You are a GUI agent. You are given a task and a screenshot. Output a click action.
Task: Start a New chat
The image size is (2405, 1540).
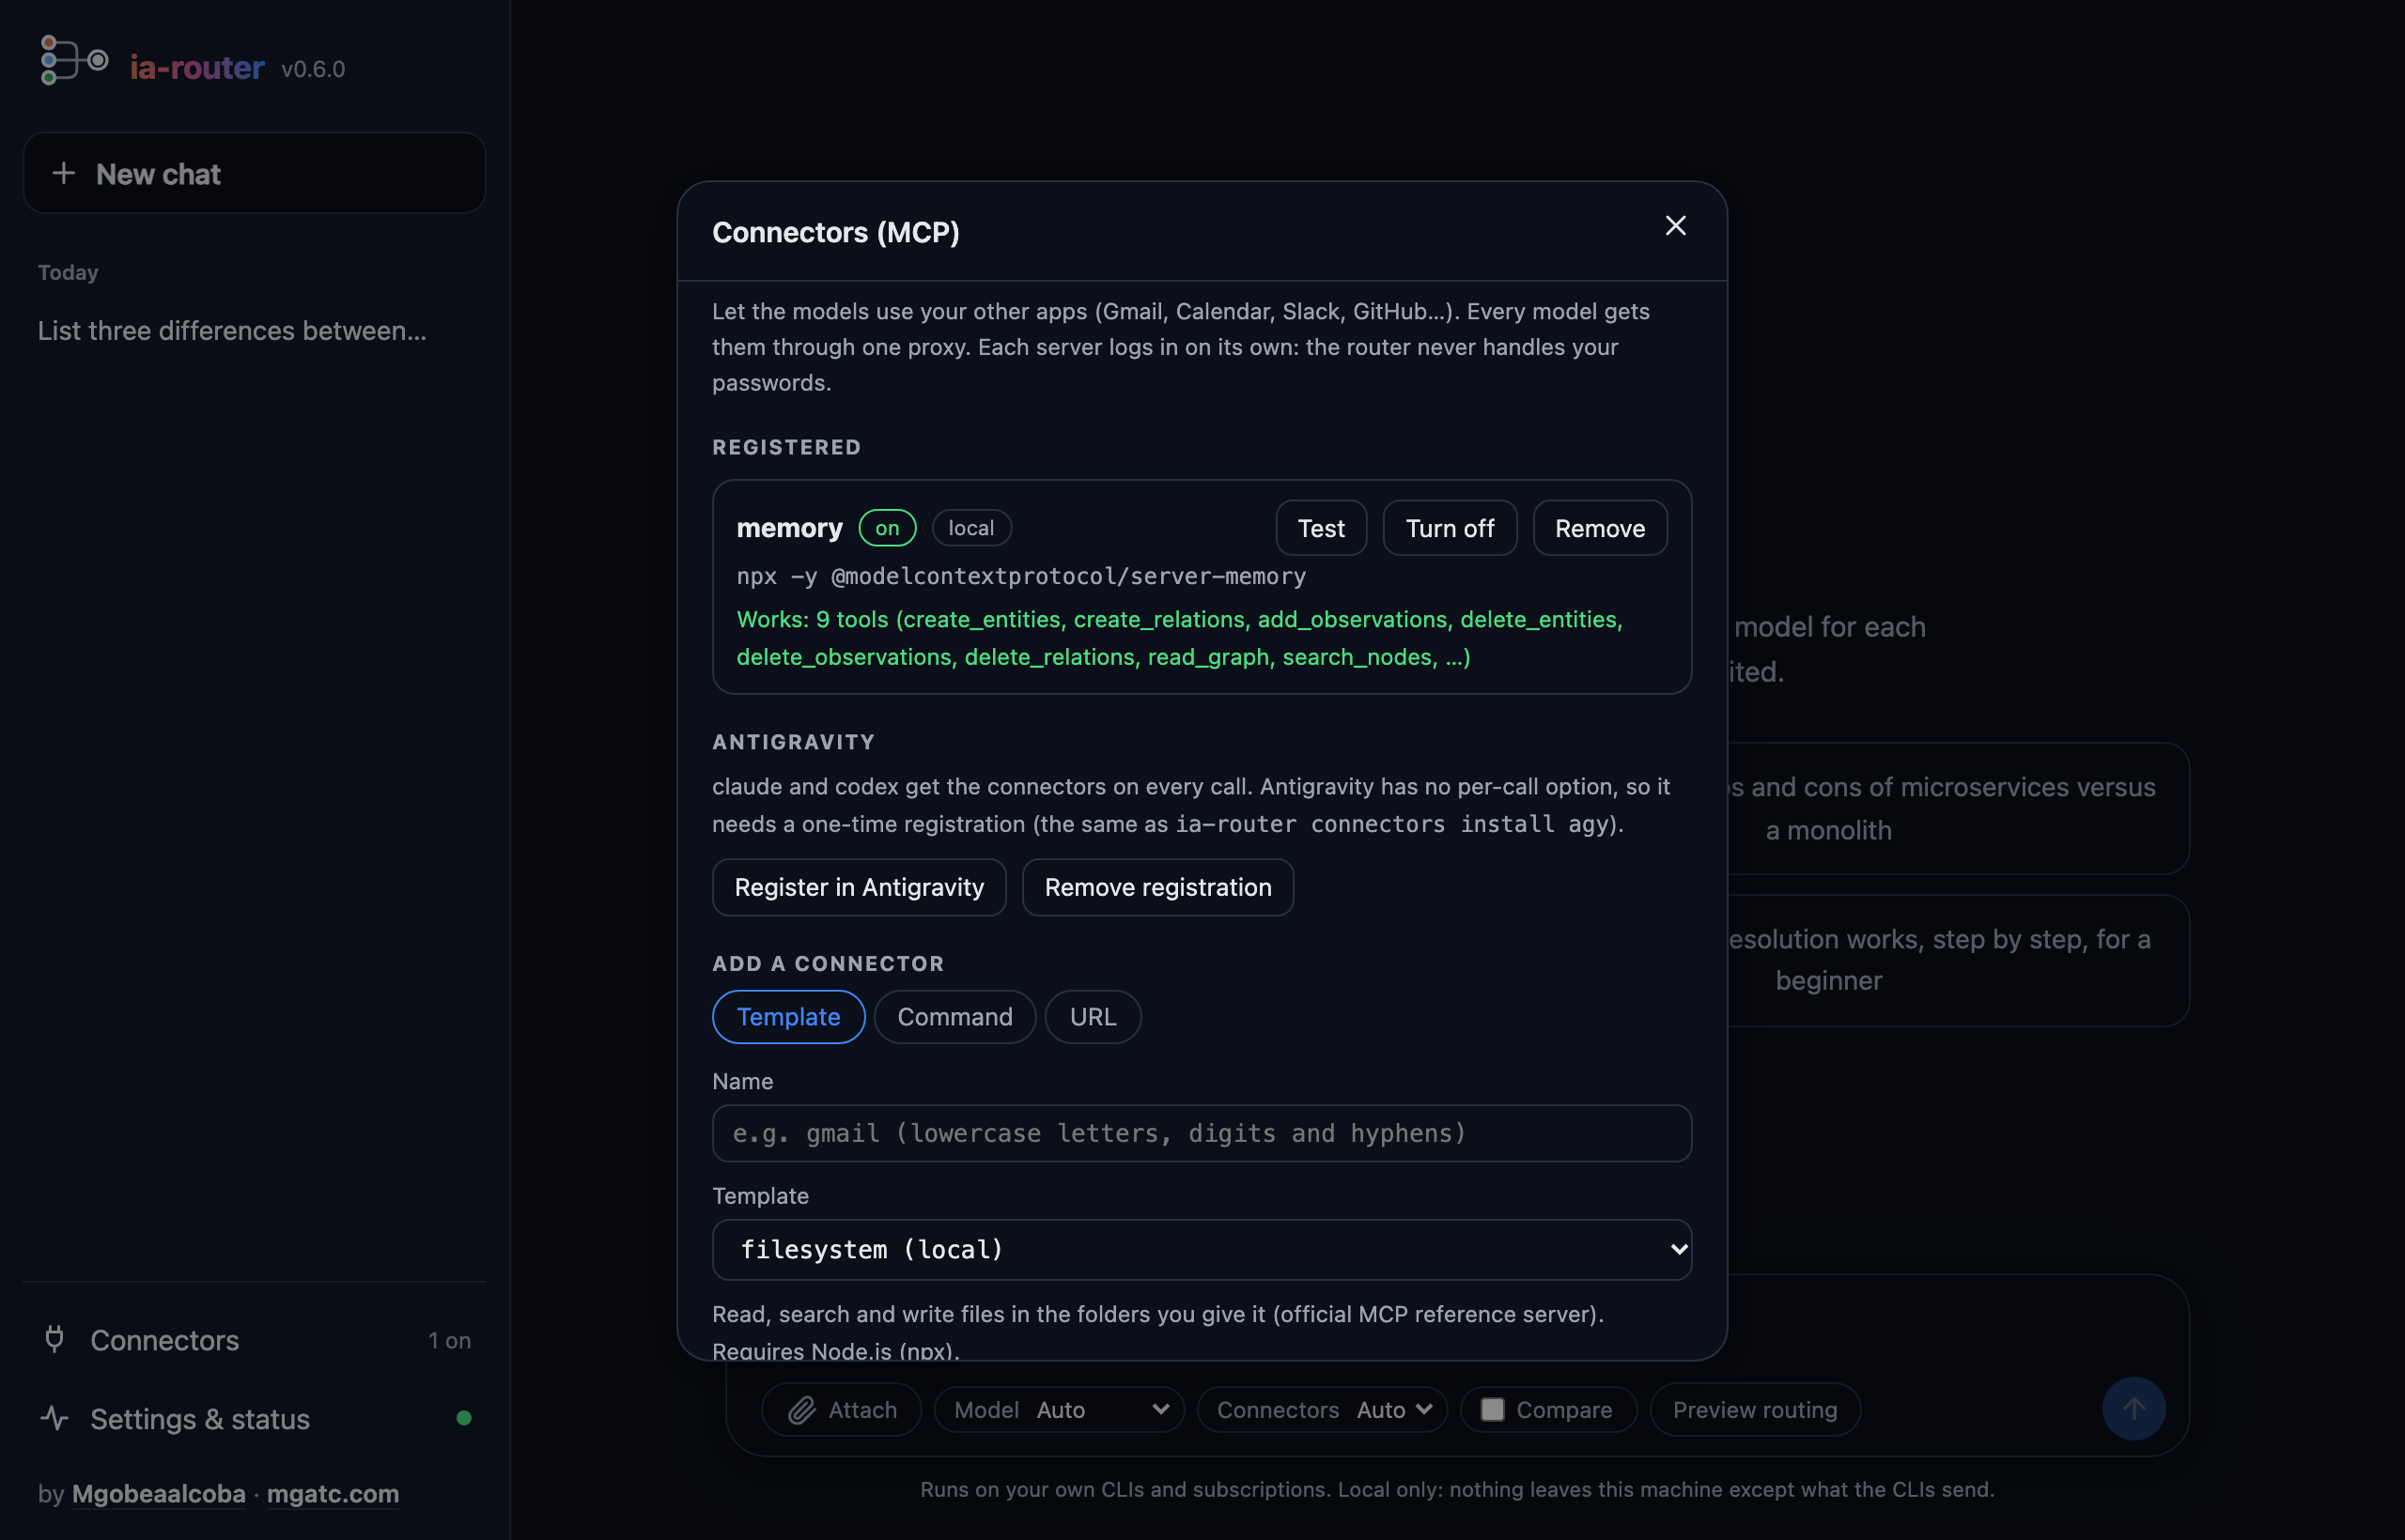(x=254, y=173)
